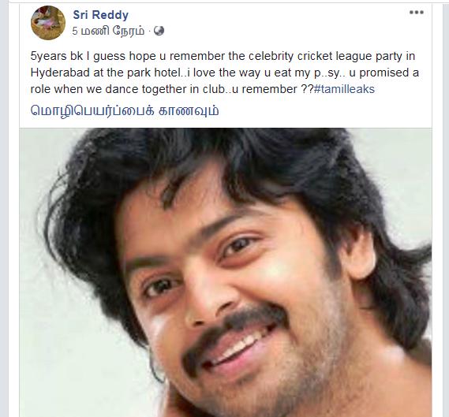Image resolution: width=449 pixels, height=417 pixels.
Task: Open Sri Reddy's profile picture avatar
Action: 48,23
